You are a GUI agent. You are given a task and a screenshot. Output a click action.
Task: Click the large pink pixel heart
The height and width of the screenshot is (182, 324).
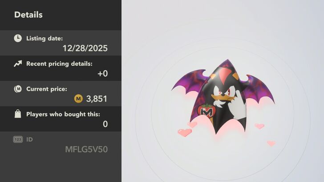pos(185,132)
